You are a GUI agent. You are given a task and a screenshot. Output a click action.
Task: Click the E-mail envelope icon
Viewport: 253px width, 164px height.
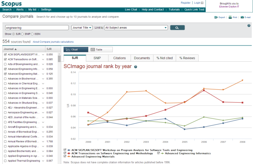click(x=242, y=17)
